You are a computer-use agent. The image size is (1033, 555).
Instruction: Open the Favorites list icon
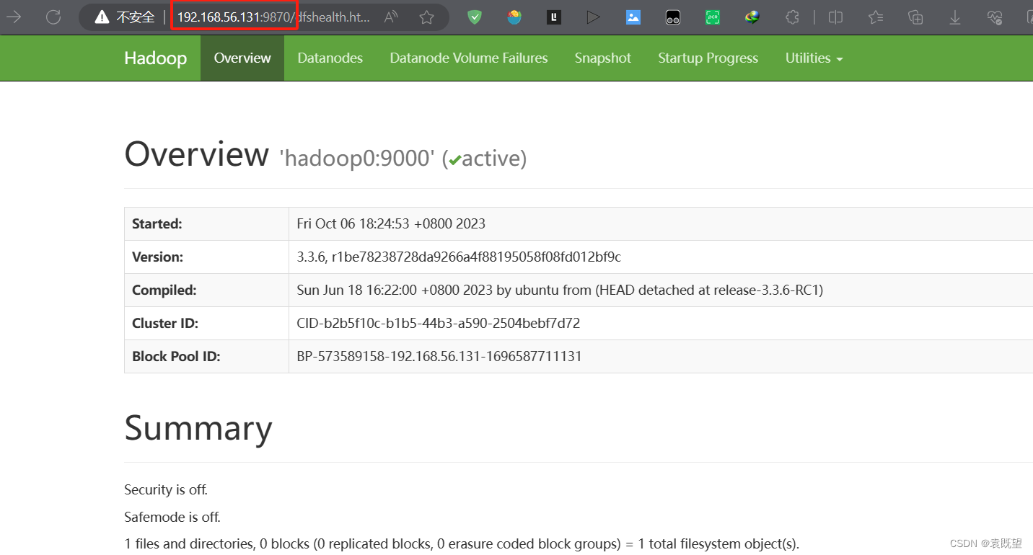876,17
